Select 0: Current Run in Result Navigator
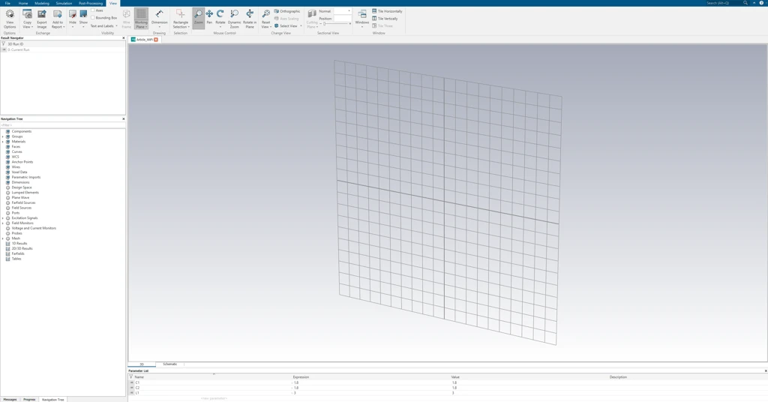The width and height of the screenshot is (768, 402). pyautogui.click(x=19, y=50)
